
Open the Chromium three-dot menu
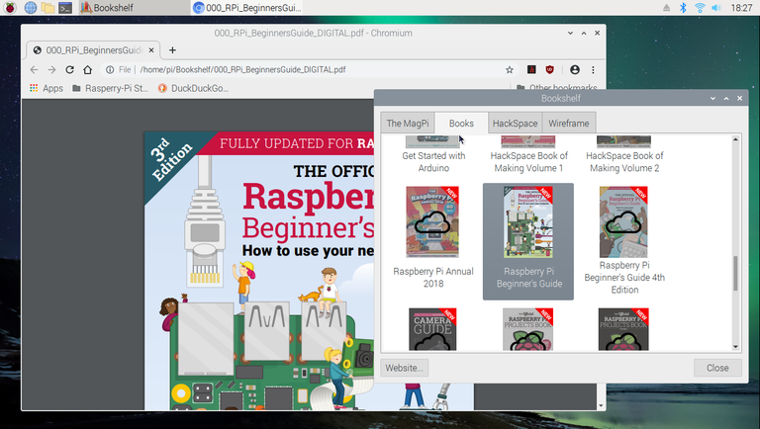(593, 70)
